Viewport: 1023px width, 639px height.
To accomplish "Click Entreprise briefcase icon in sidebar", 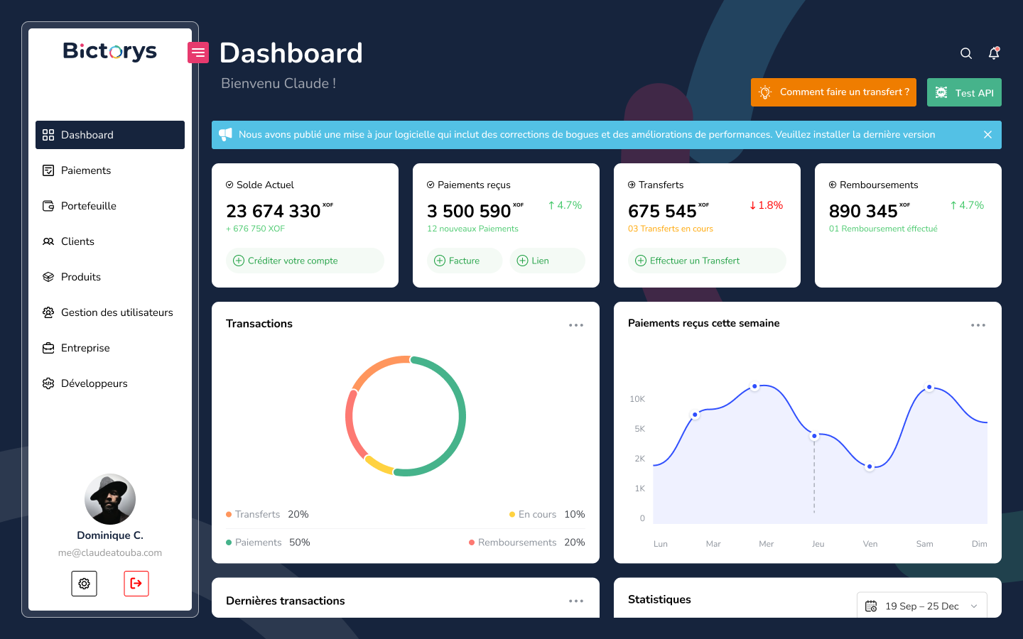I will [48, 348].
